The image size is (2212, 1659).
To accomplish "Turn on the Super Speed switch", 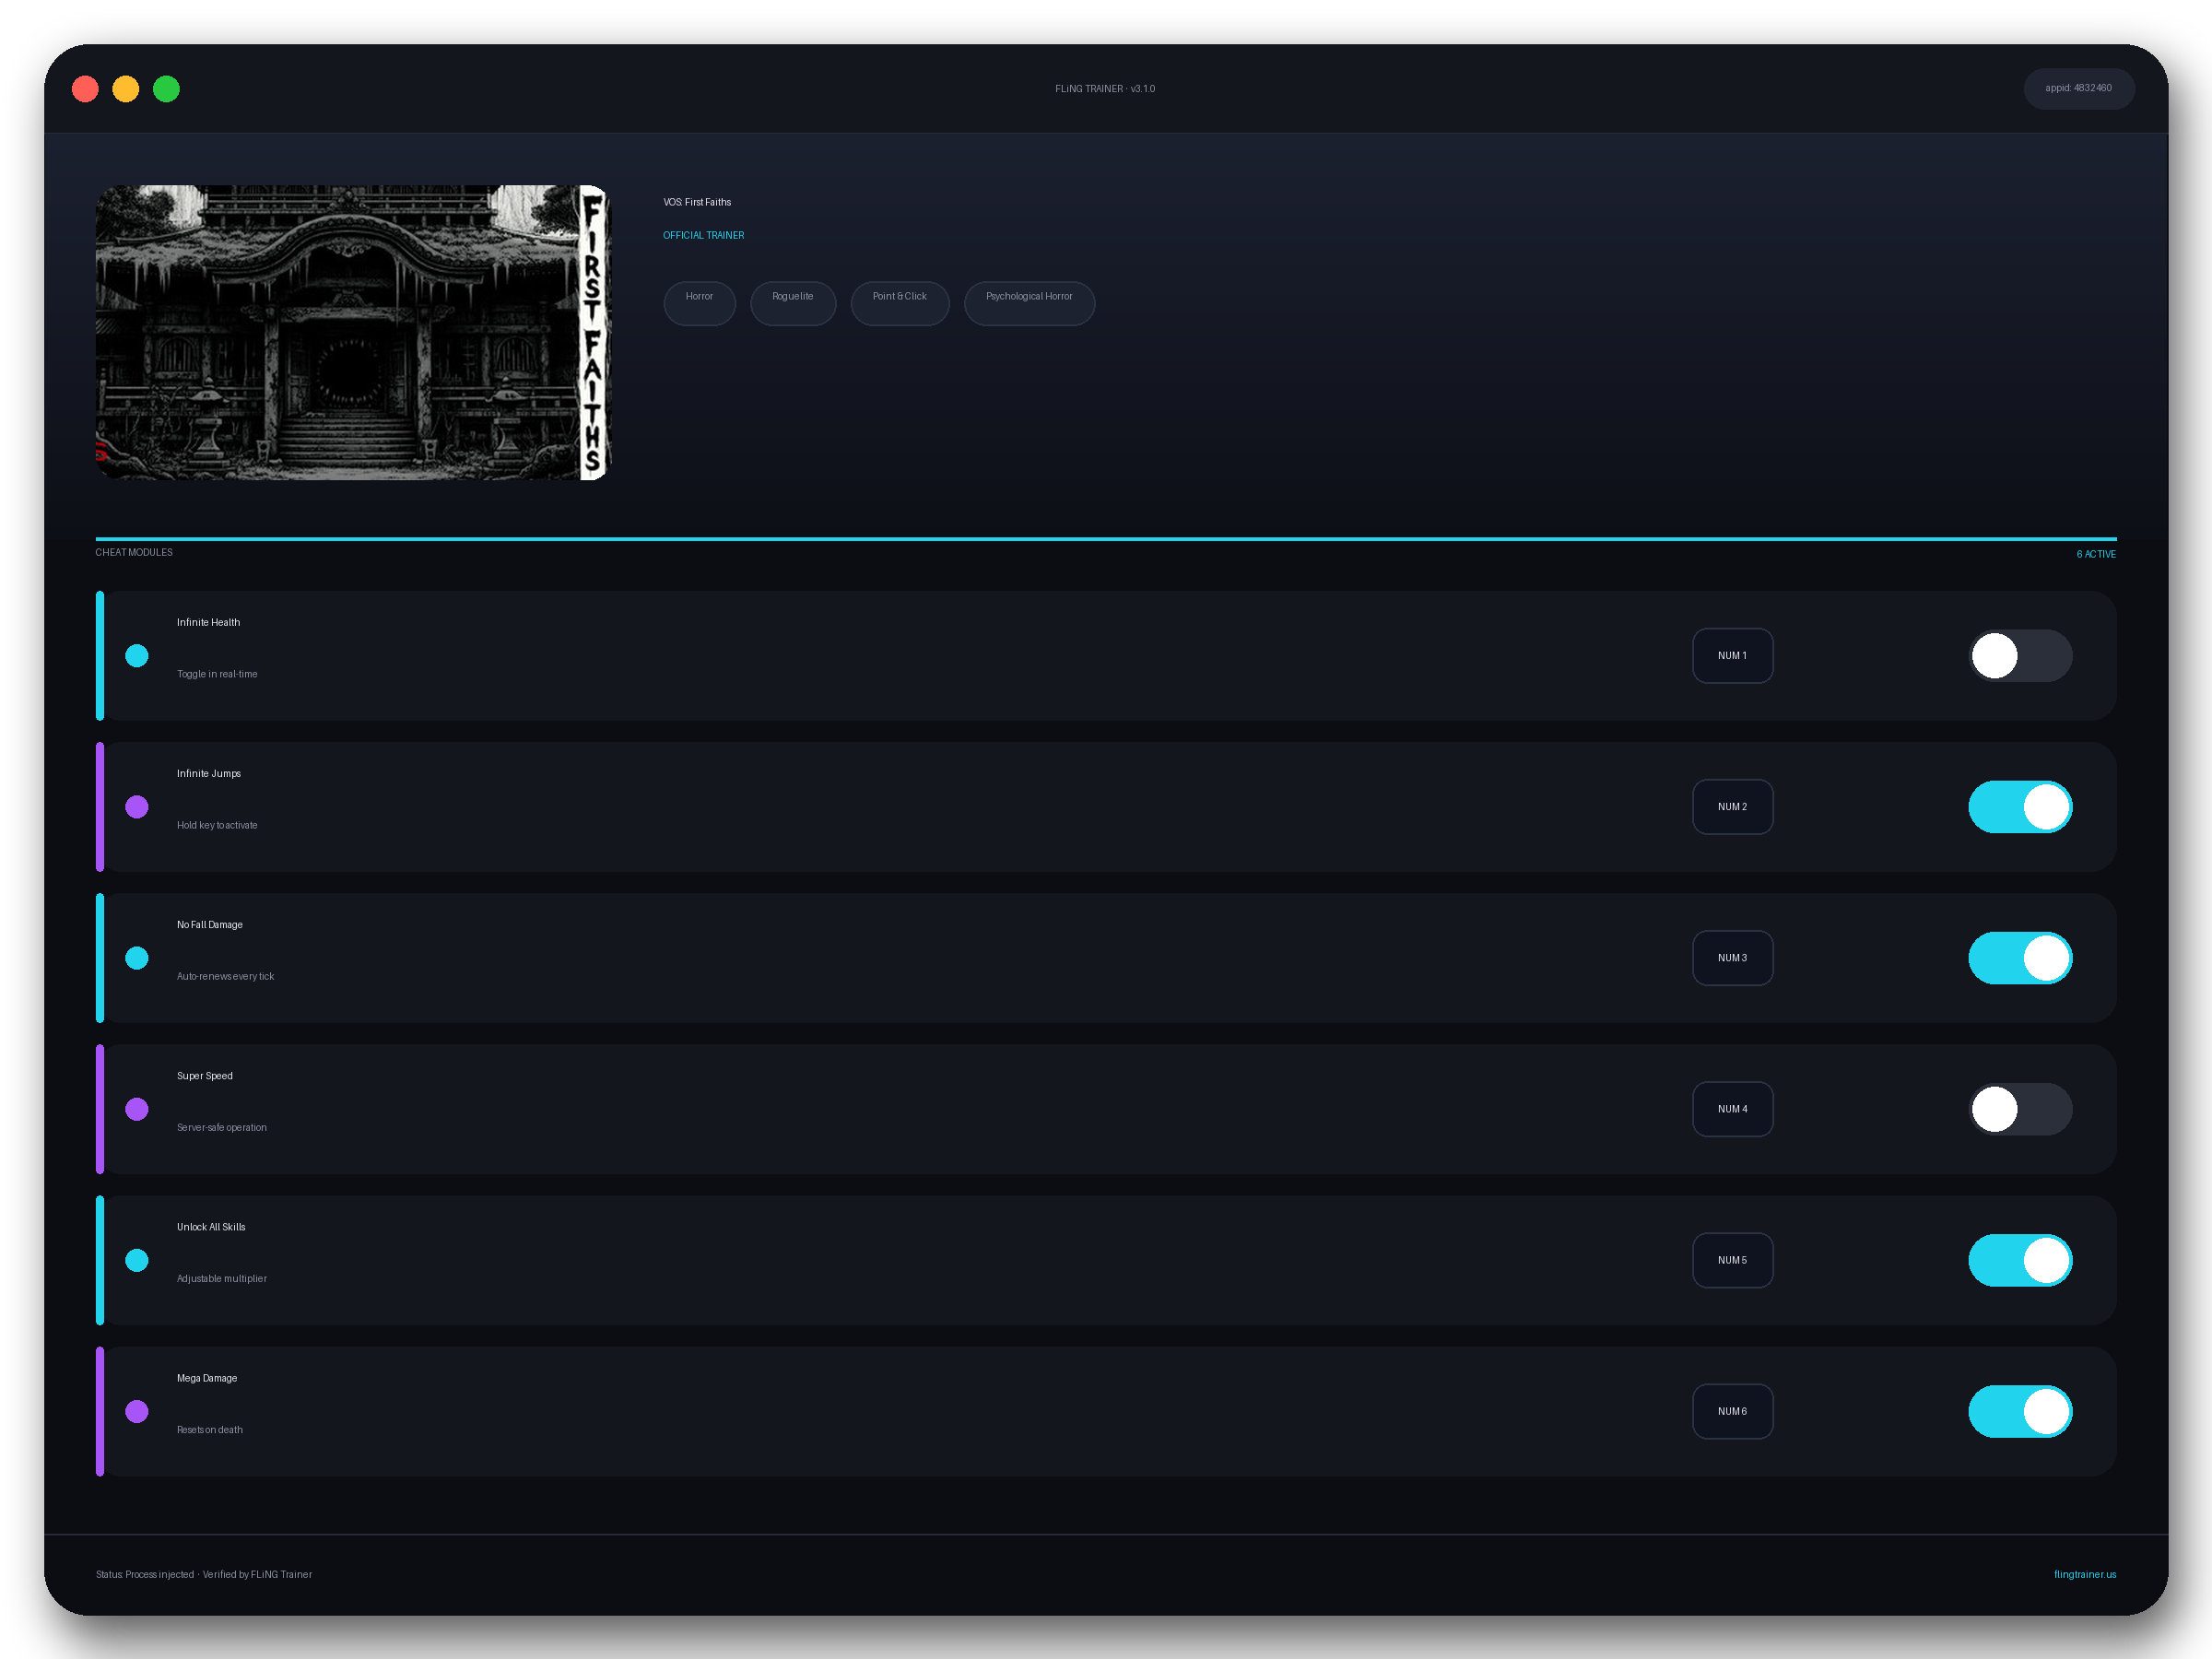I will [2020, 1109].
